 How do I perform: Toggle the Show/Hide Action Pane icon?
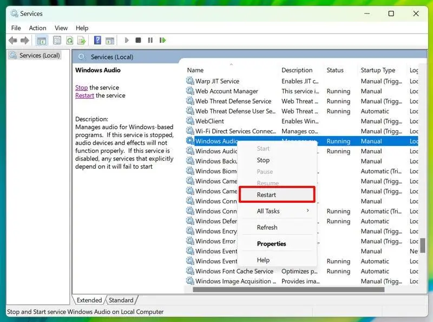(110, 41)
